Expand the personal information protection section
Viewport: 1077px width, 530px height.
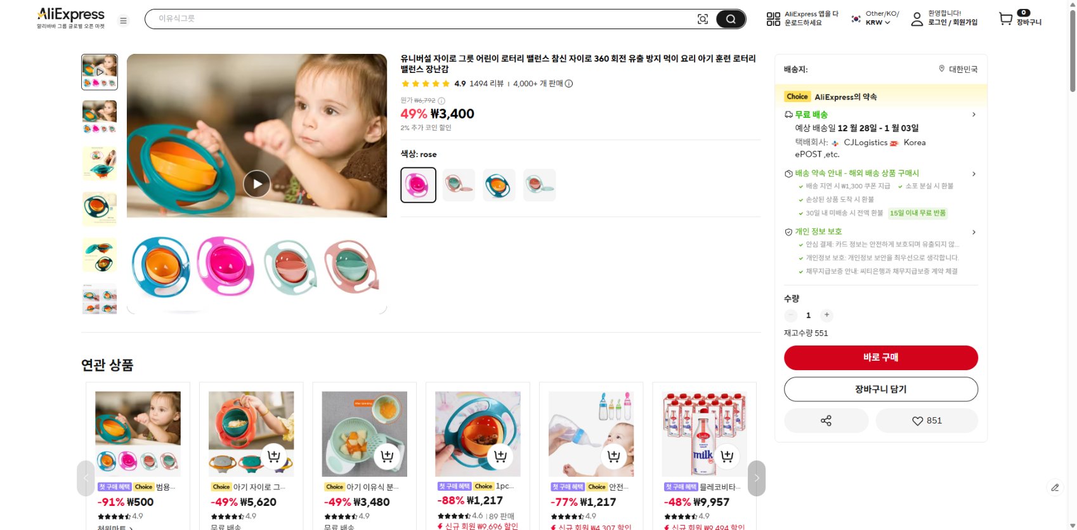pyautogui.click(x=974, y=232)
